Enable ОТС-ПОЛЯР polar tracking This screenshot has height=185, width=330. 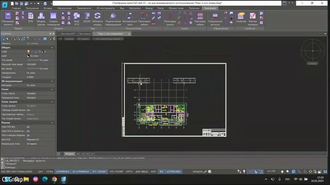[x=116, y=172]
